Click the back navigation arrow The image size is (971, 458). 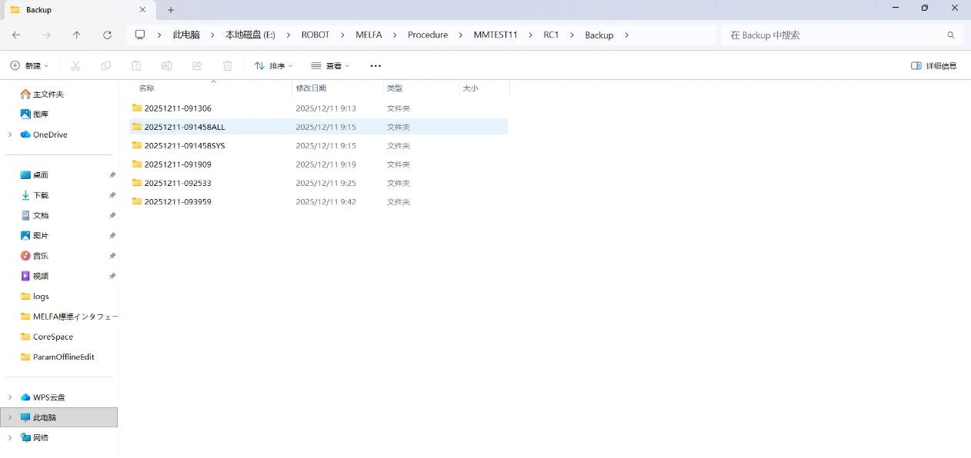15,35
